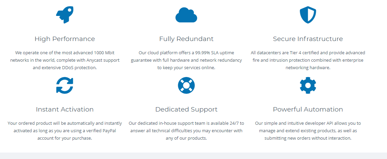The image size is (387, 159).
Task: Click the Tier 4 certified datacenters paragraph
Action: pyautogui.click(x=308, y=60)
